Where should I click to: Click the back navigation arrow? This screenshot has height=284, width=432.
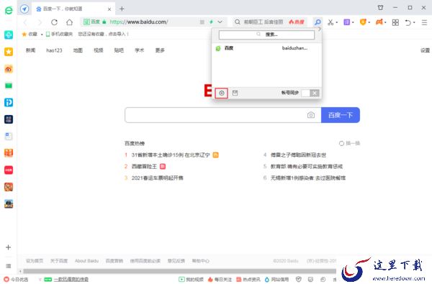(x=25, y=22)
